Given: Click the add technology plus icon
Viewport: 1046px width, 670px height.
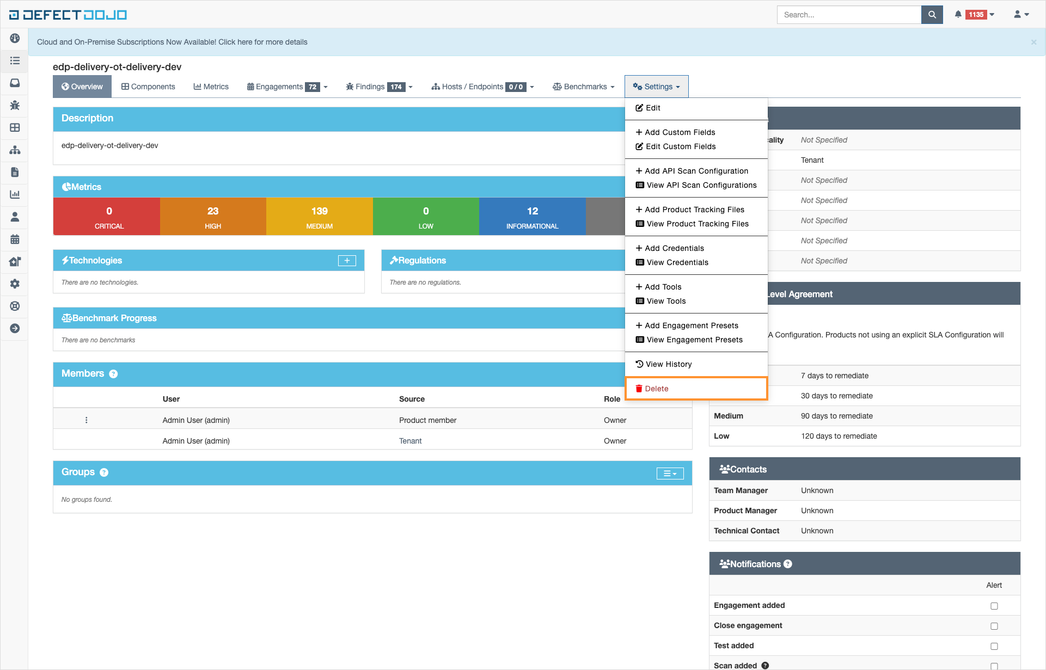Looking at the screenshot, I should (x=347, y=261).
